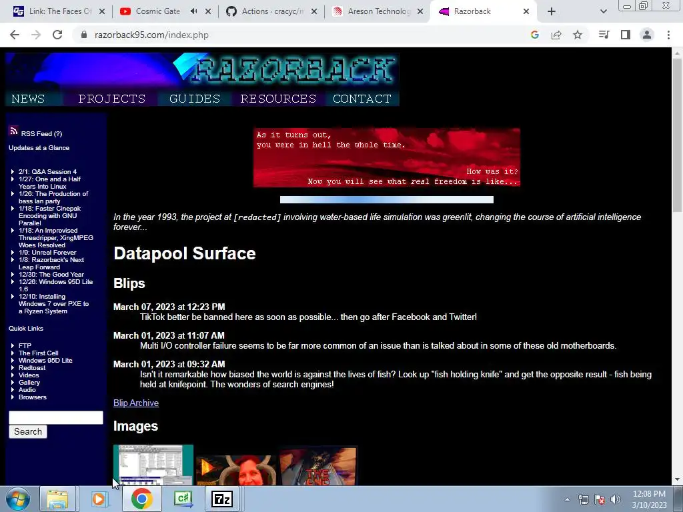This screenshot has width=683, height=512.
Task: Open Windows 95D Lite quick link
Action: (x=45, y=361)
